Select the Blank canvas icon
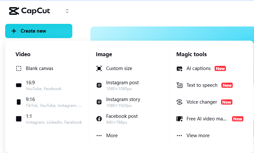The height and width of the screenshot is (153, 254). pos(19,68)
